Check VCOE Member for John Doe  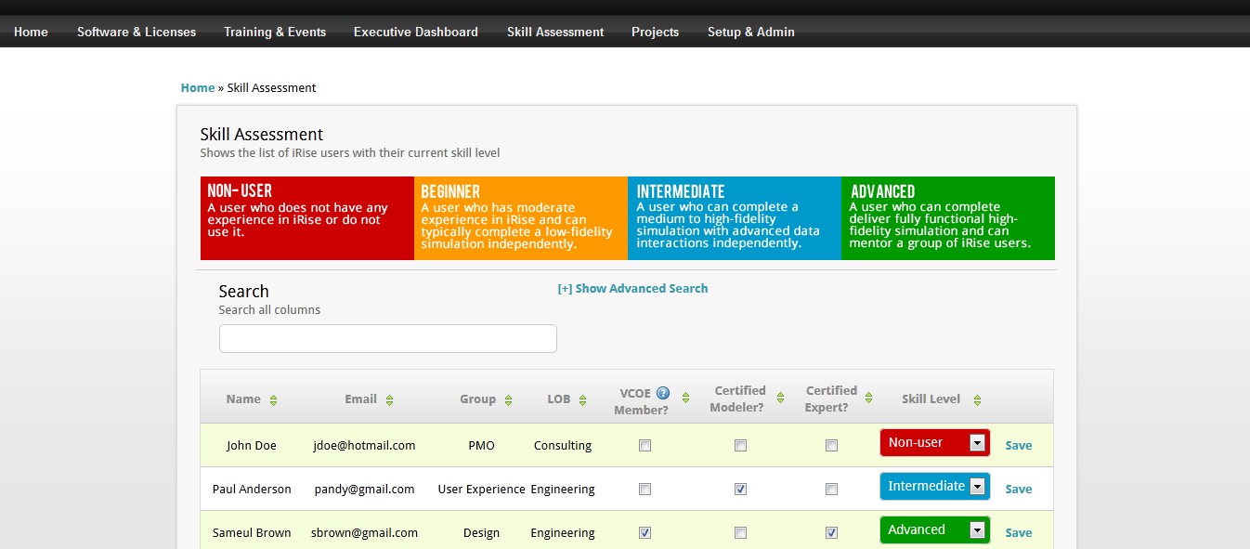click(645, 446)
